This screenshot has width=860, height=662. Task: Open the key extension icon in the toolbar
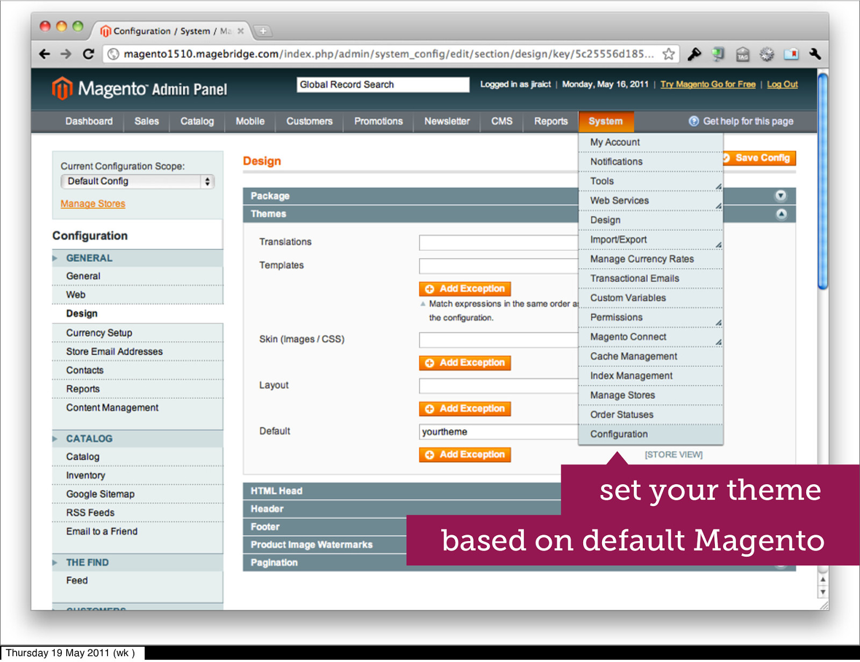pos(694,54)
